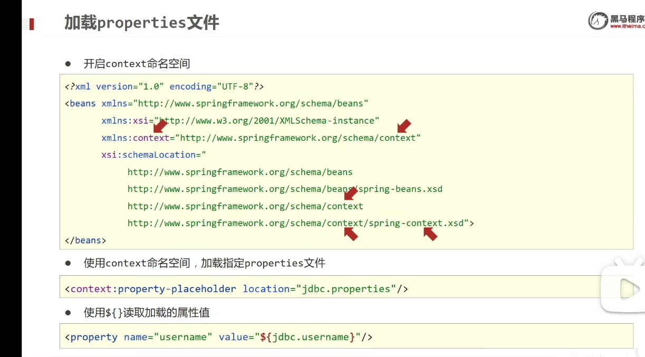Click the <?xml version="1.0" declaration line
Viewport: 645px width, 357px height.
tap(164, 86)
